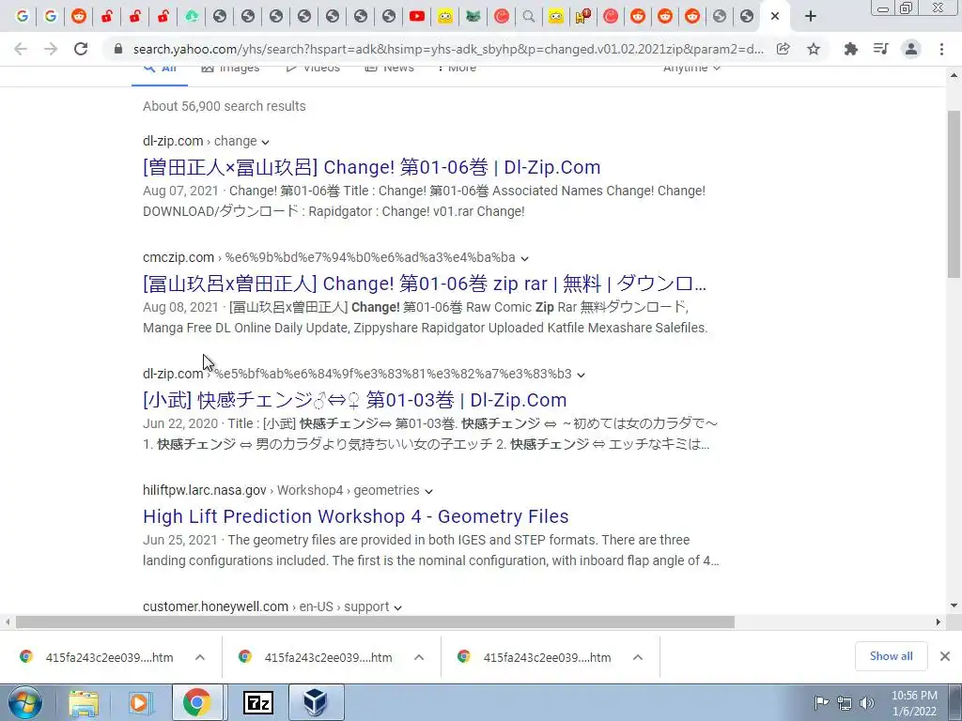
Task: Open Chrome's three-dot menu
Action: pyautogui.click(x=941, y=49)
